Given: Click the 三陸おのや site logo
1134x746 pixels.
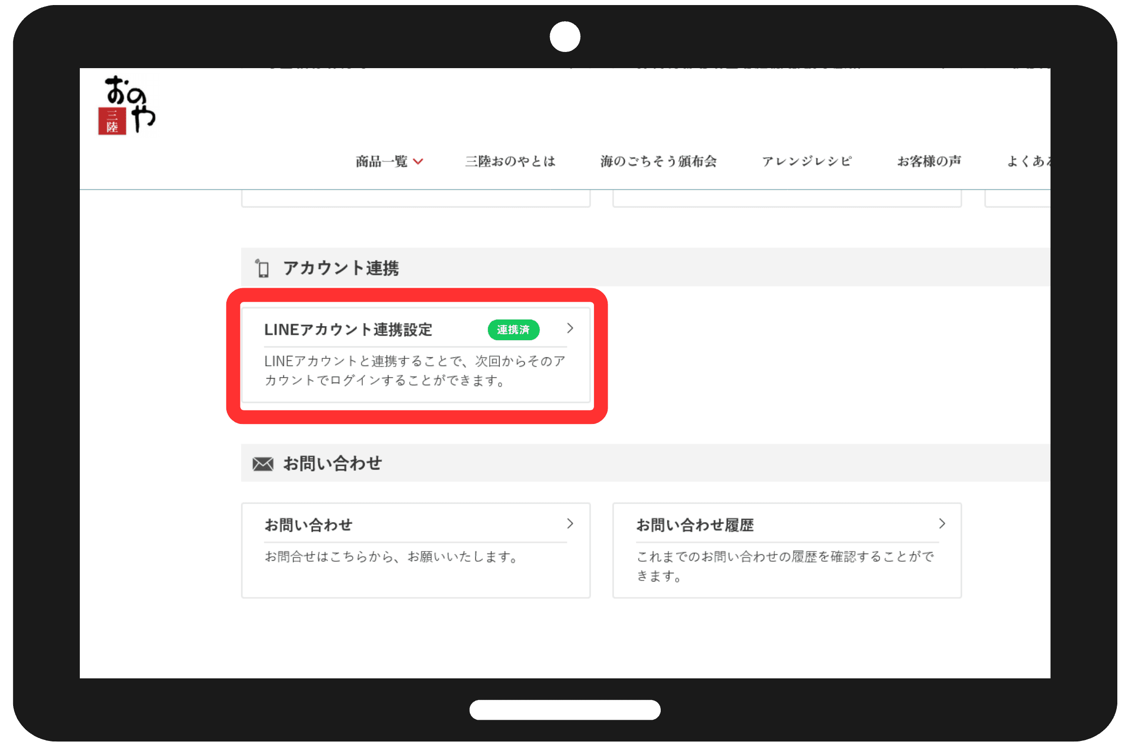Looking at the screenshot, I should coord(127,105).
